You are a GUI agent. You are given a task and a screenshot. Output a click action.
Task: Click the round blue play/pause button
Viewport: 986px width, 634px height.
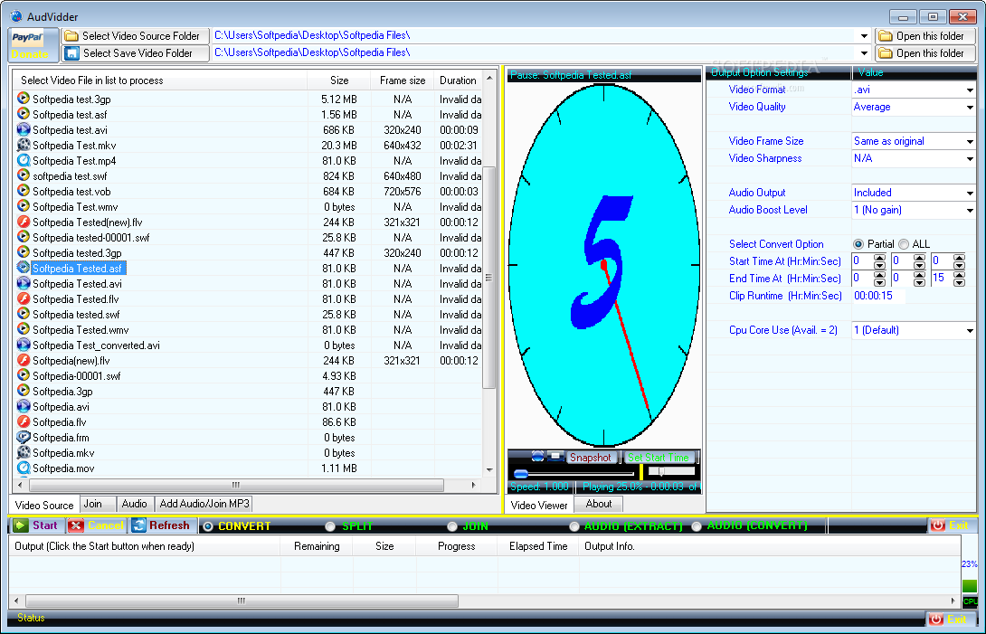[537, 458]
